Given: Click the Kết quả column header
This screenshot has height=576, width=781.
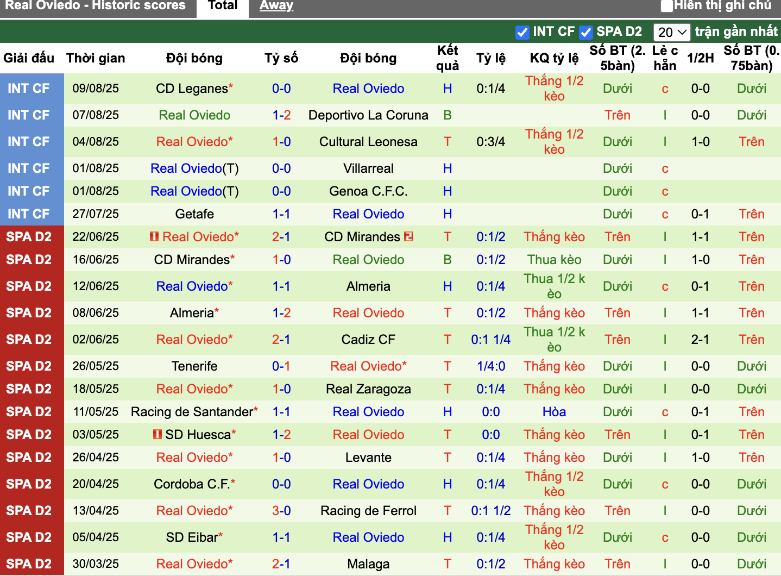Looking at the screenshot, I should click(x=448, y=58).
